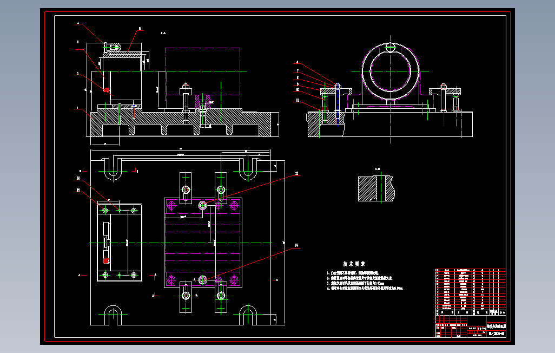Click the small hatched B-B detail section
Image resolution: width=555 pixels, height=353 pixels.
coord(376,188)
